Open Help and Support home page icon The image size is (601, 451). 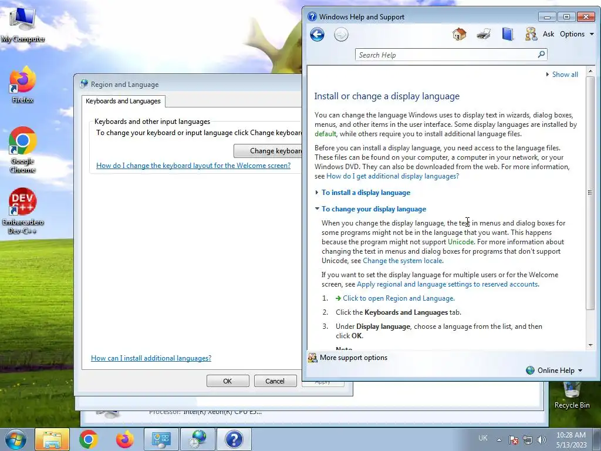[x=459, y=34]
